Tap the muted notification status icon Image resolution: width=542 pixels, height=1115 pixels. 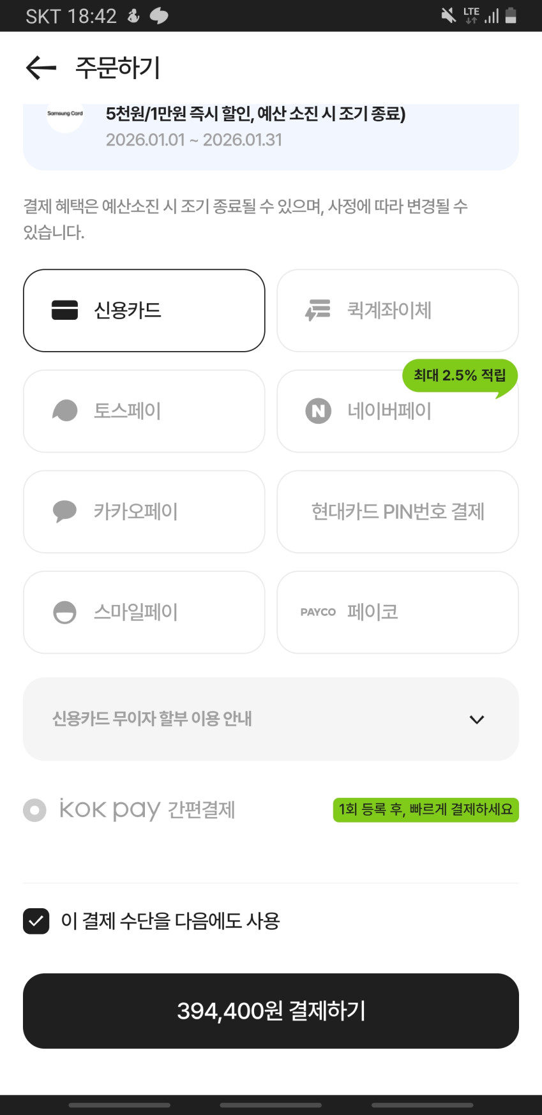(x=448, y=15)
